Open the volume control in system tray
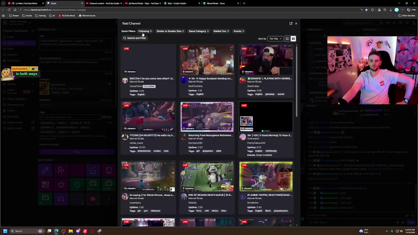 [x=401, y=231]
